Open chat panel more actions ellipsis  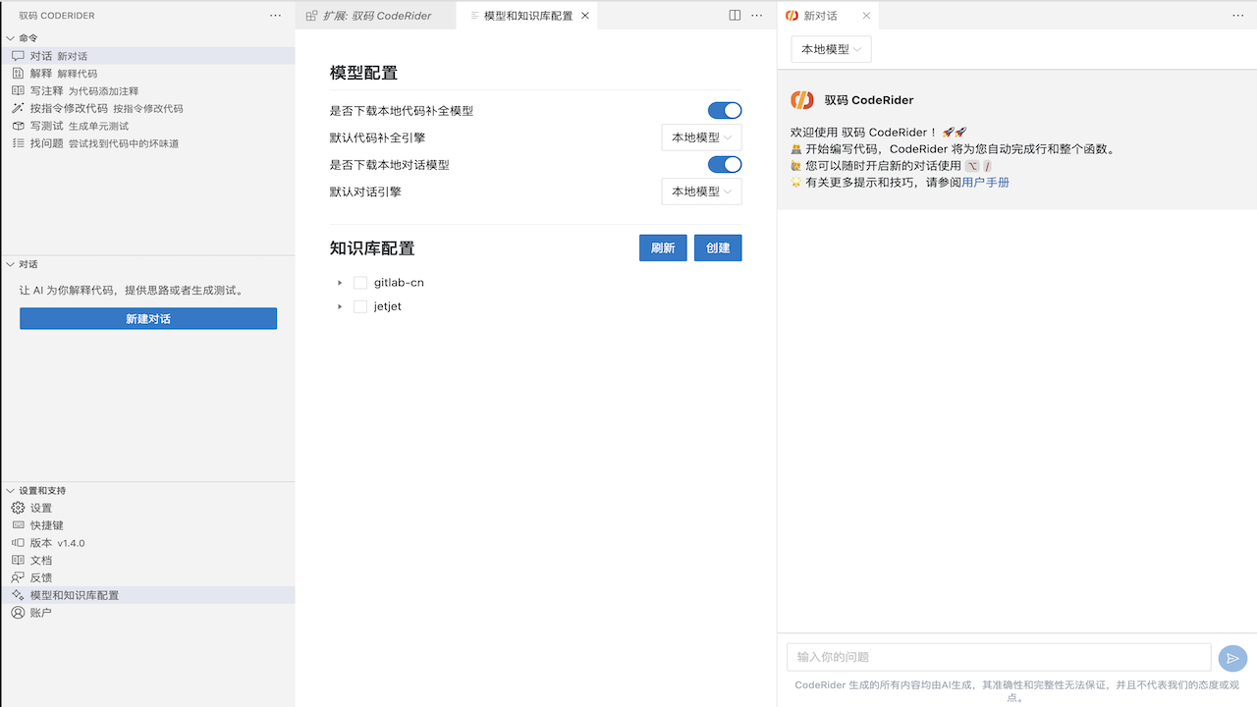tap(1237, 16)
